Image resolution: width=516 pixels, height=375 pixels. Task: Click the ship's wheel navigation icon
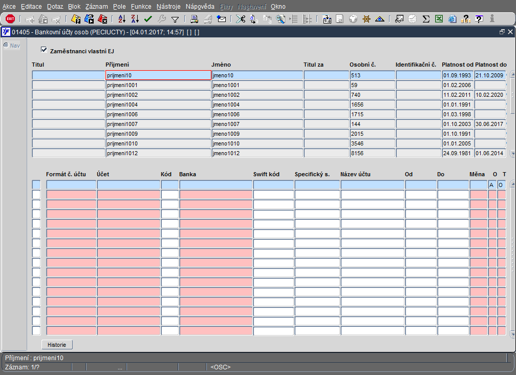click(x=367, y=19)
